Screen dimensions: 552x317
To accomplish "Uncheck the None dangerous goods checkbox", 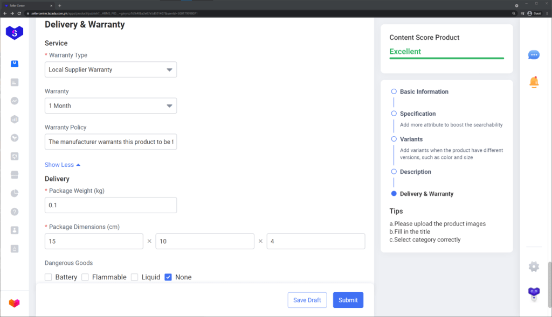I will tap(168, 277).
